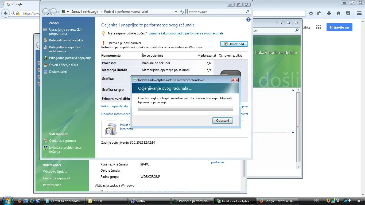Collapse the upper Welcome Center section chevron
This screenshot has height=205, width=365.
coord(293,90)
